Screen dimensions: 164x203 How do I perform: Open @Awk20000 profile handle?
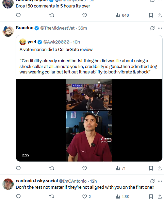(56, 42)
